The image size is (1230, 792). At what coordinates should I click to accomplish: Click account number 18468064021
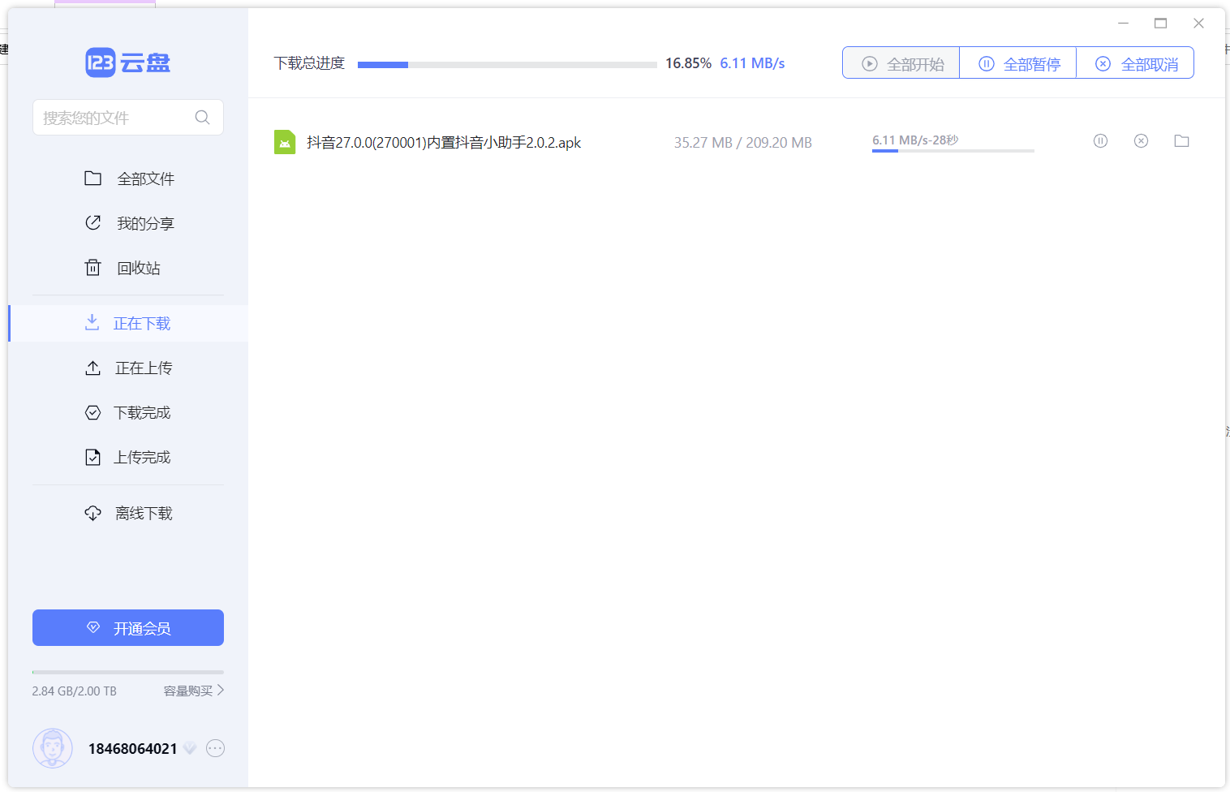(132, 748)
